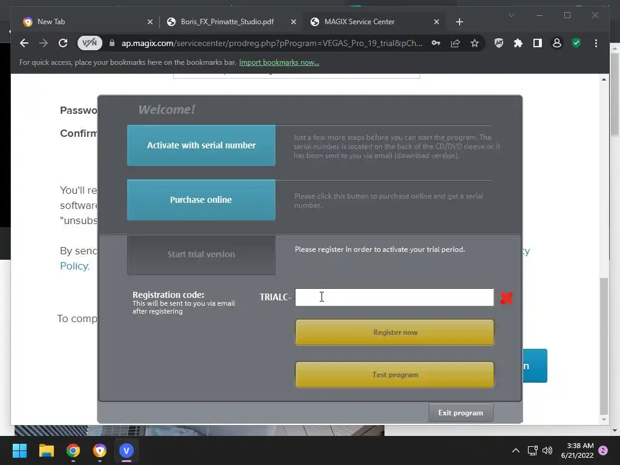The image size is (620, 465).
Task: Show hidden system tray icons
Action: 516,450
